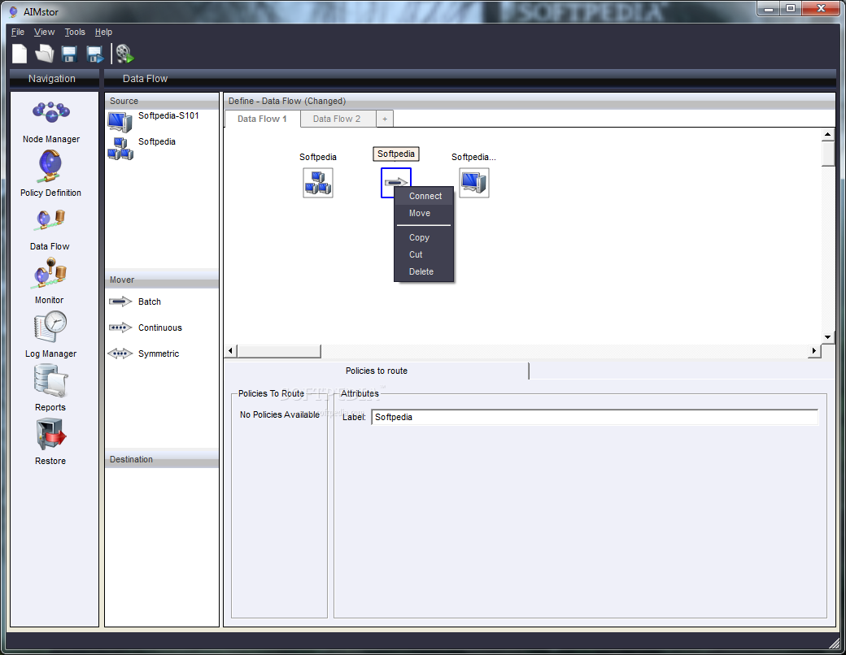Click the Save As toolbar icon with arrow

(x=95, y=54)
